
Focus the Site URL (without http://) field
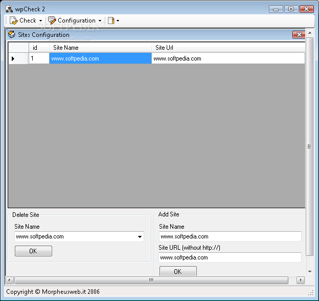(230, 257)
